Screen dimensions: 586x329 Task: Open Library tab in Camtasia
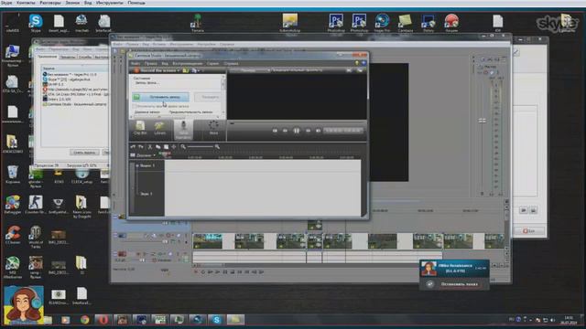point(160,128)
